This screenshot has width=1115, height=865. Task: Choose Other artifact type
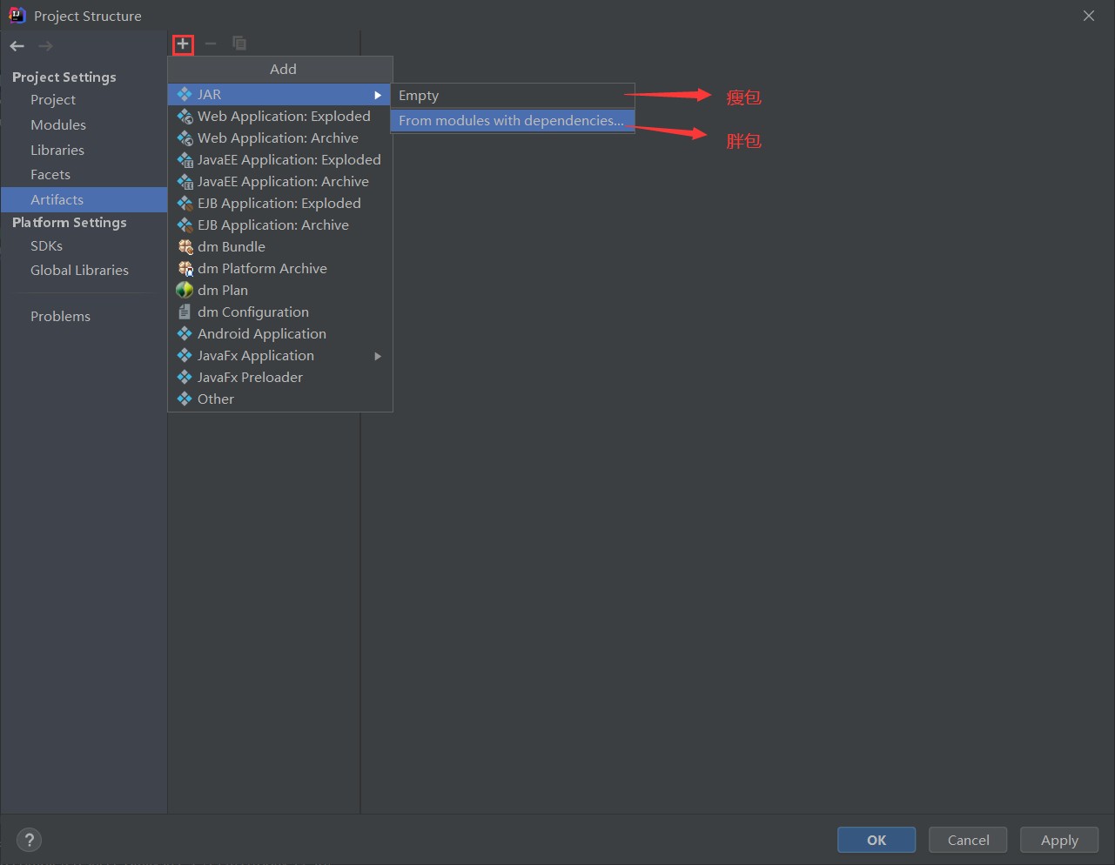[280, 399]
